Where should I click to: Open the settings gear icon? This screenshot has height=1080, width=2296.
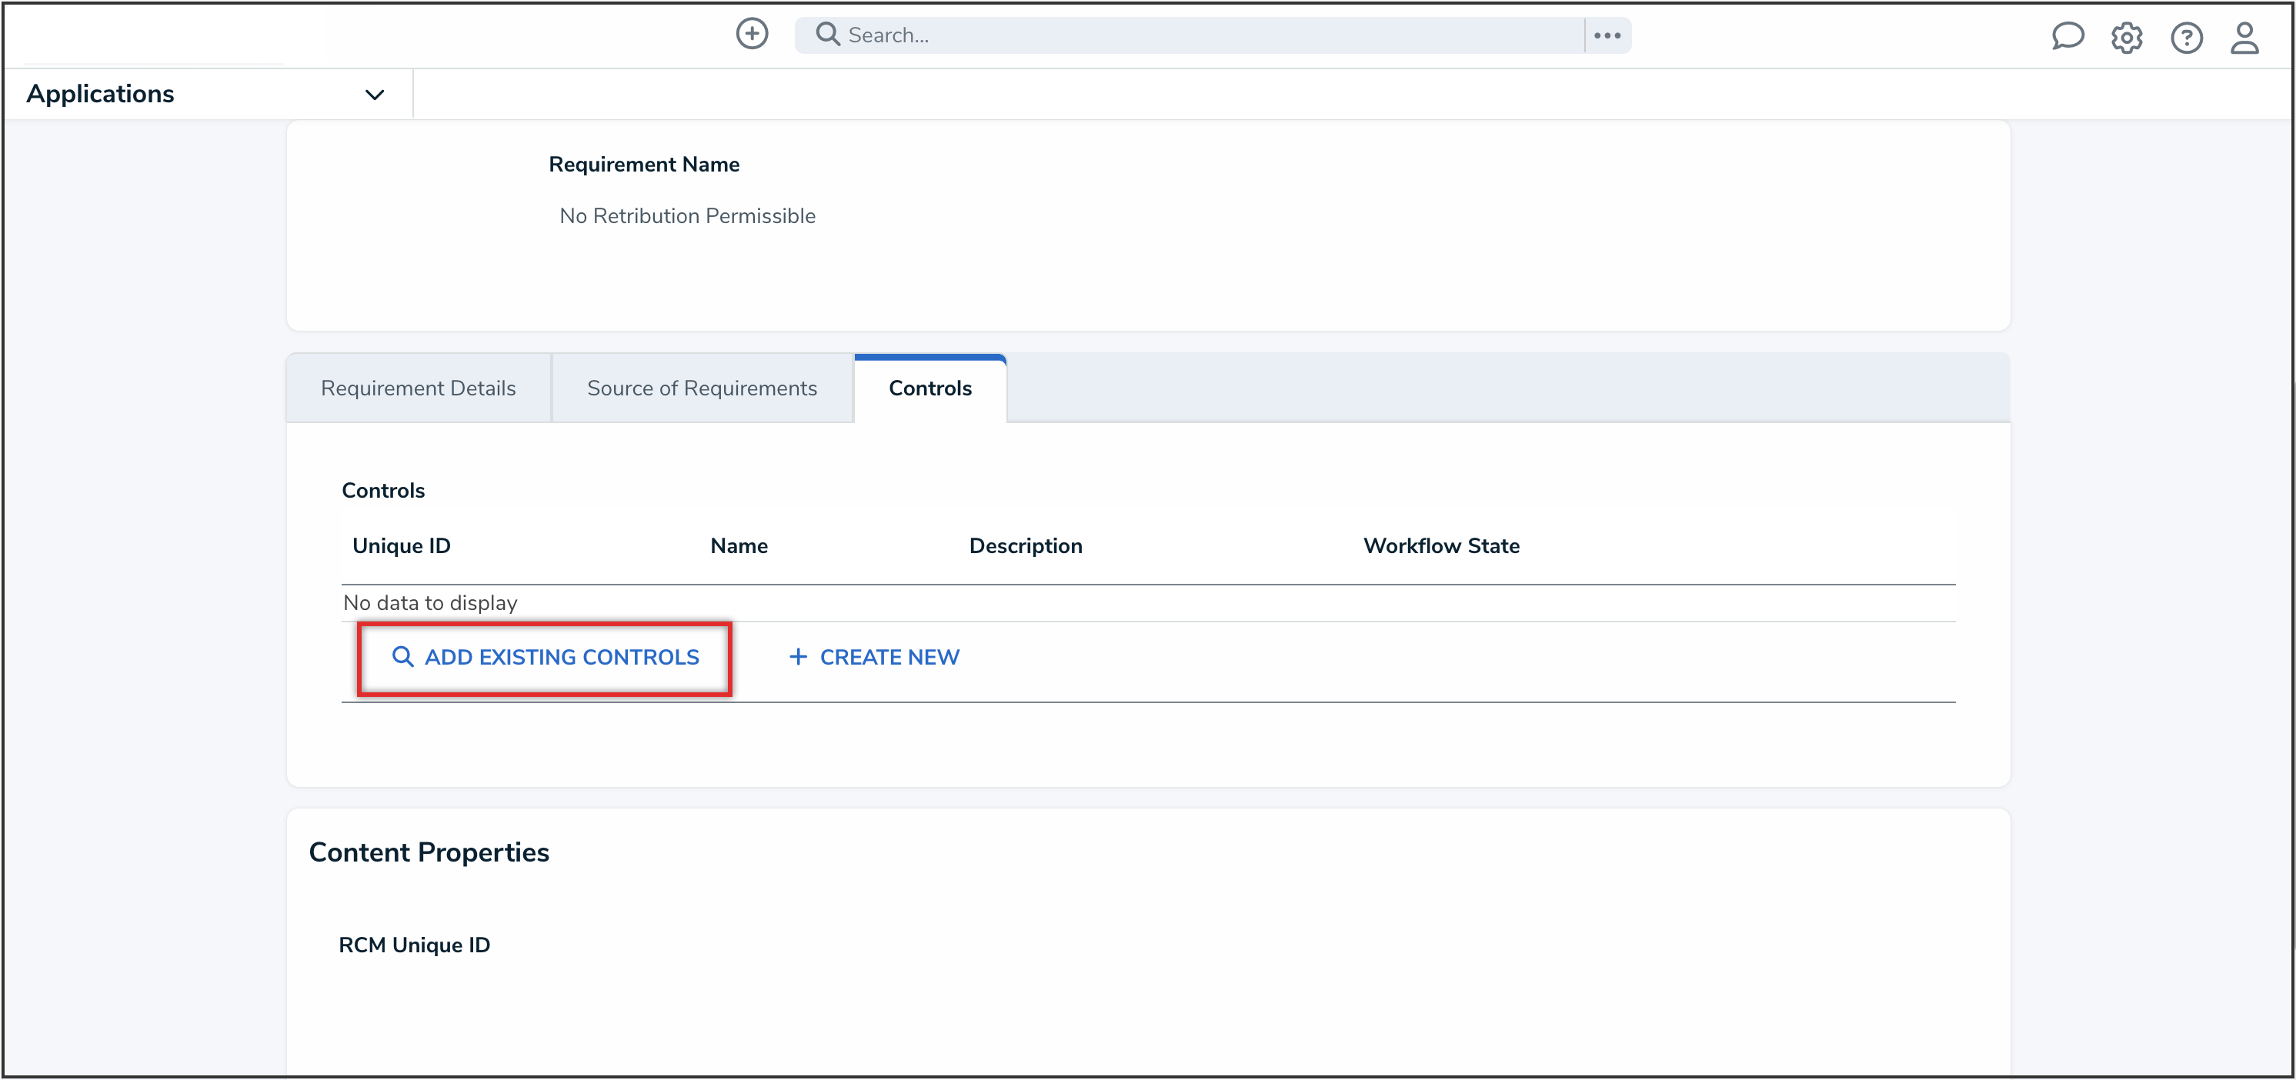(x=2127, y=38)
